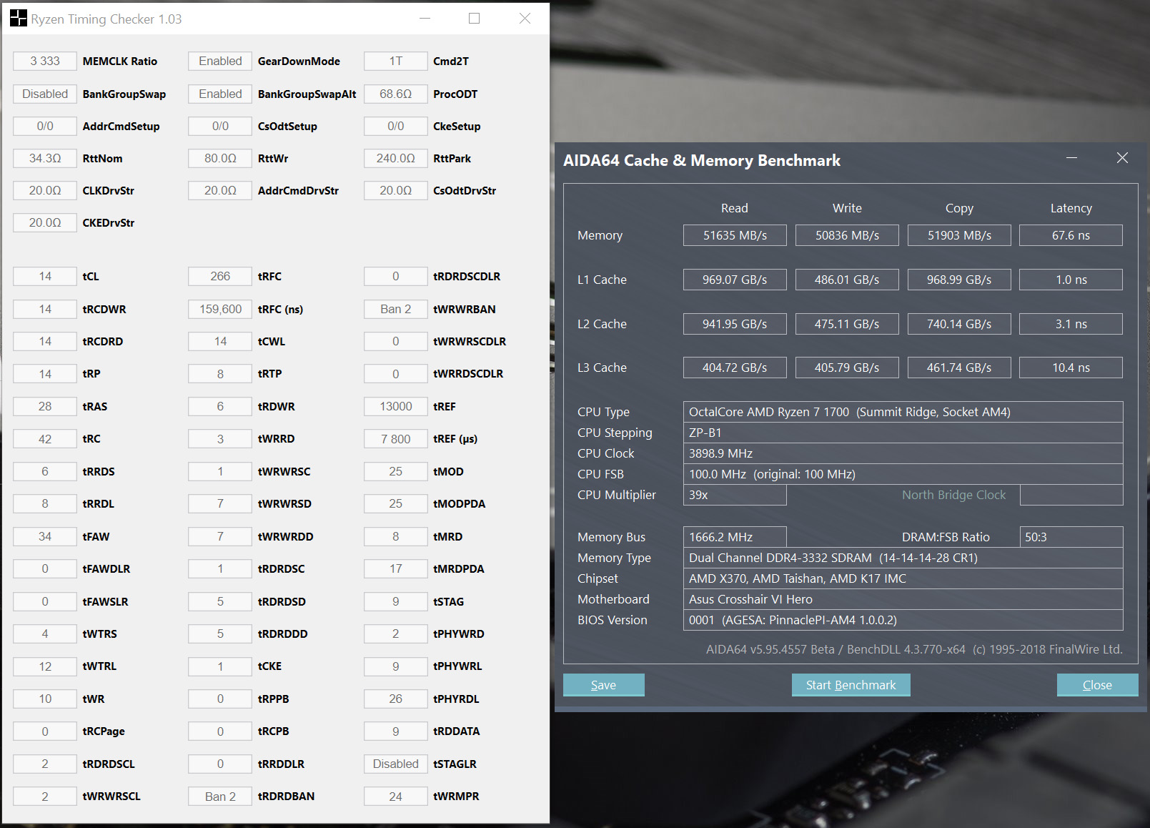The image size is (1150, 828).
Task: Click the BankGroupSwapAlt label
Action: 307,94
